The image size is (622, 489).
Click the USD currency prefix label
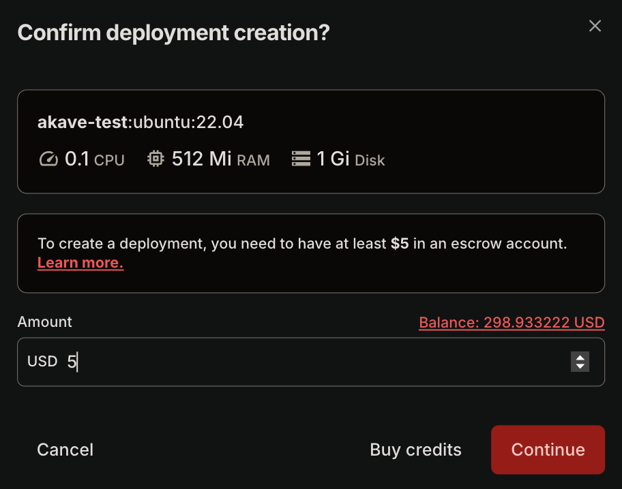[x=42, y=362]
